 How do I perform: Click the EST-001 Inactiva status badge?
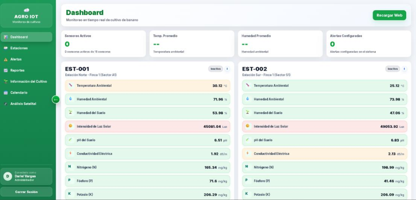[216, 69]
